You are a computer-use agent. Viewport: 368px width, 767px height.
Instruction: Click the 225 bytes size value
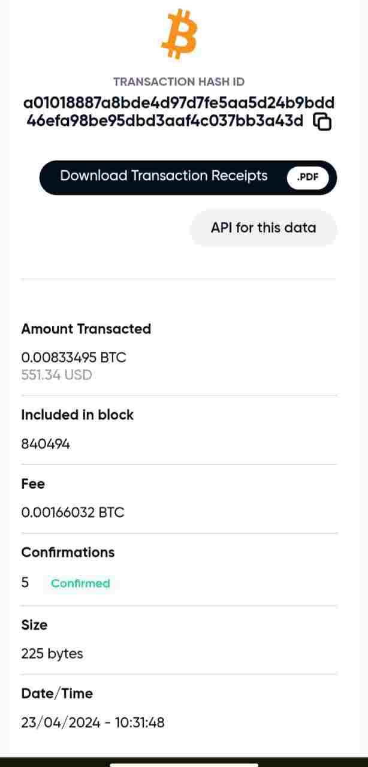(52, 654)
